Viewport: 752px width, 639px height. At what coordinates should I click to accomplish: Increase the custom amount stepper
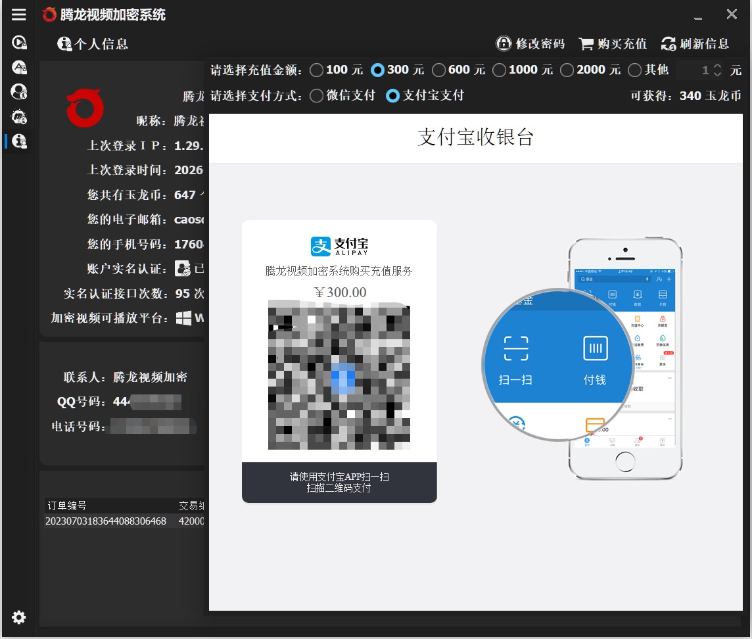717,66
